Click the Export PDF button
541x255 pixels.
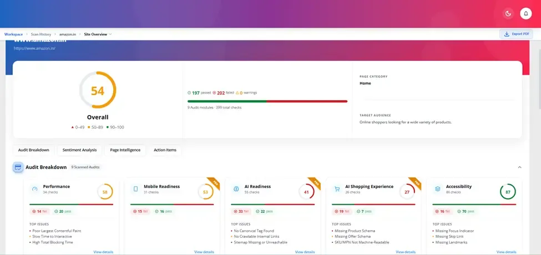[516, 34]
